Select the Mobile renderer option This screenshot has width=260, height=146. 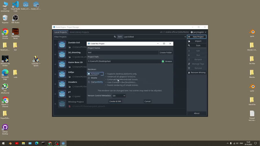point(93,78)
